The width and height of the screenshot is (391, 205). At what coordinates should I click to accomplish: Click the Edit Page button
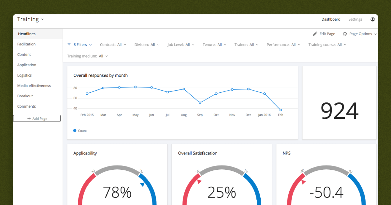coord(324,34)
